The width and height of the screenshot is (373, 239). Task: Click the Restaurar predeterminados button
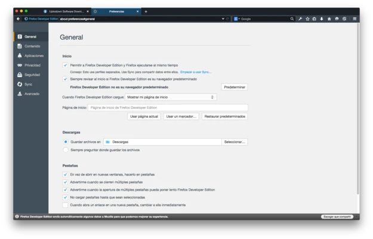click(x=224, y=117)
